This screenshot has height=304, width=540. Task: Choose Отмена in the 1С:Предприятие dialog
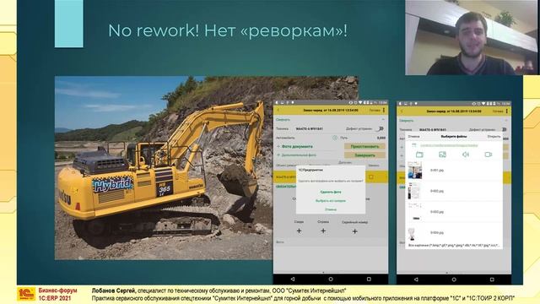pos(331,209)
